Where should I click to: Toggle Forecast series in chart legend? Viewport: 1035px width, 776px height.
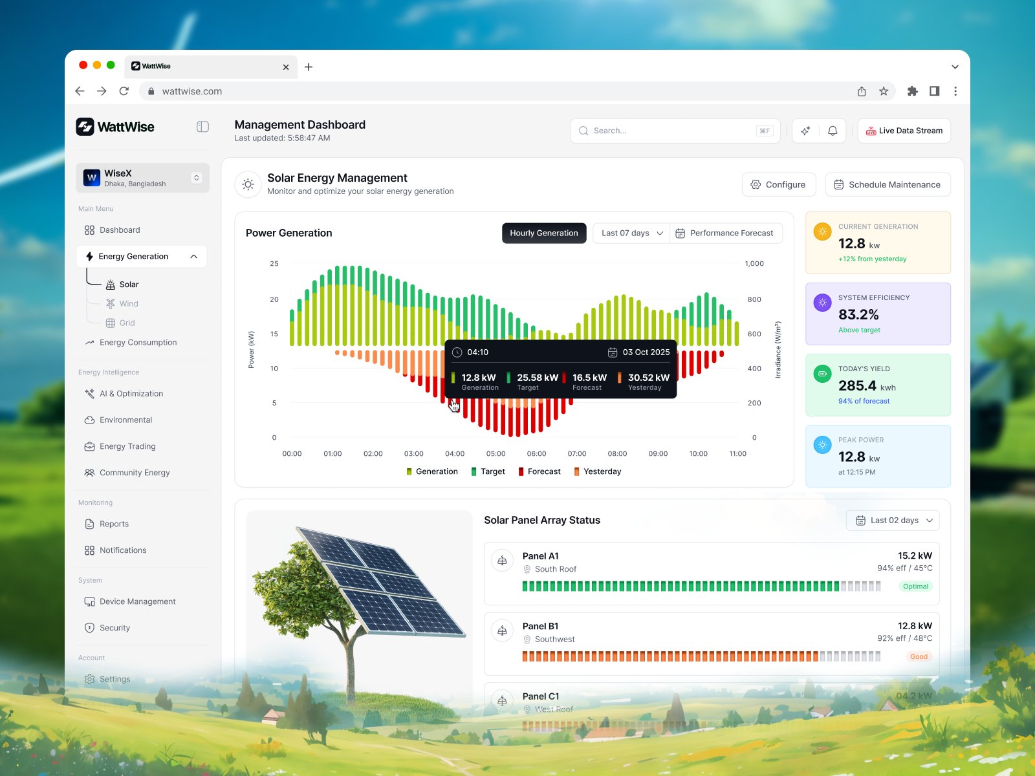(539, 471)
